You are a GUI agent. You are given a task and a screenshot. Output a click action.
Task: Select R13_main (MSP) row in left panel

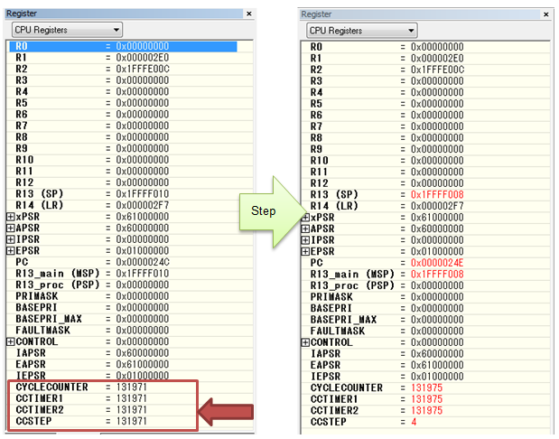click(130, 274)
